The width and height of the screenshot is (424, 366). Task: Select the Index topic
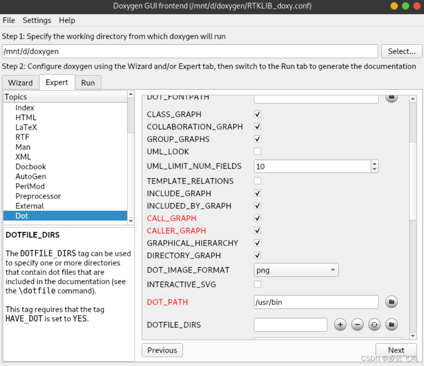pyautogui.click(x=65, y=108)
